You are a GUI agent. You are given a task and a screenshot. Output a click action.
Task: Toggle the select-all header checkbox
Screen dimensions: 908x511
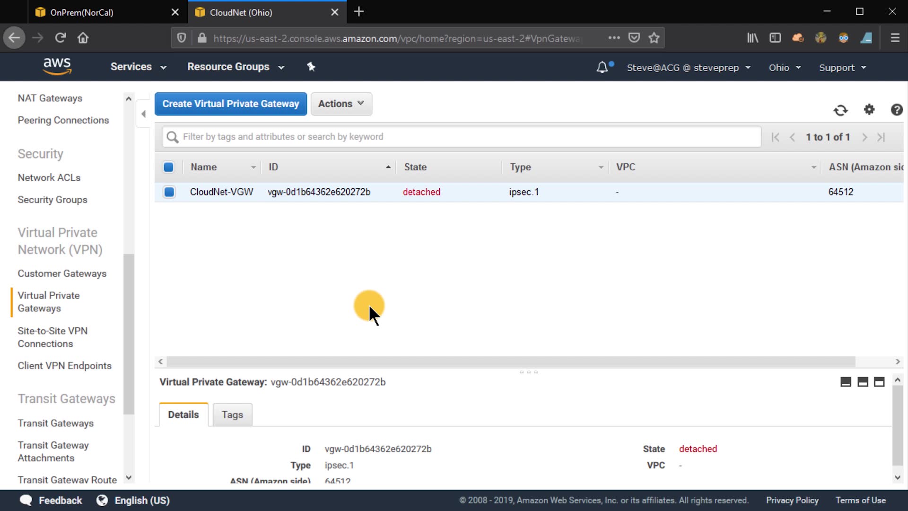coord(168,167)
